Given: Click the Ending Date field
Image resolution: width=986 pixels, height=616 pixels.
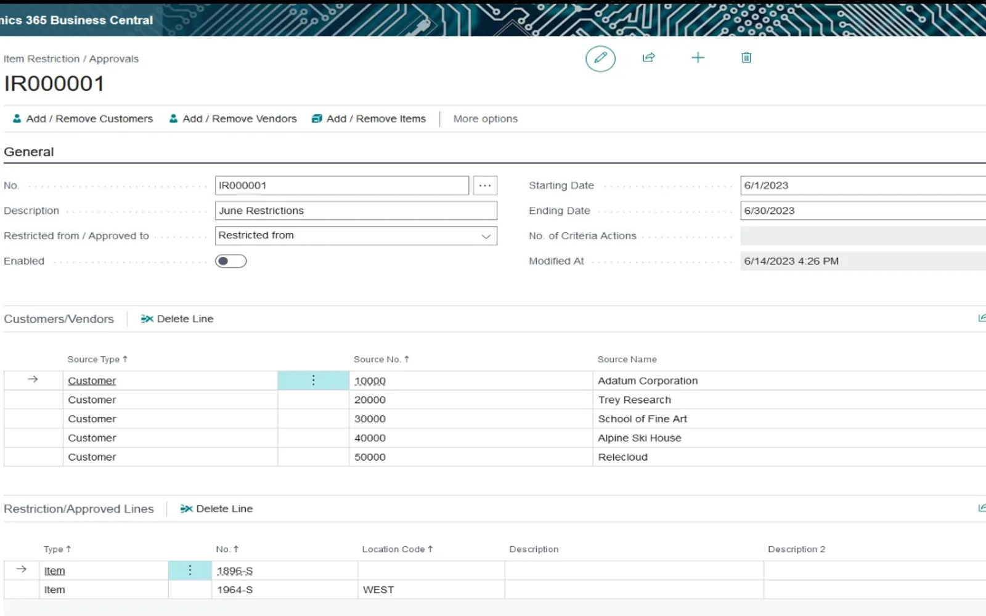Looking at the screenshot, I should click(x=863, y=211).
